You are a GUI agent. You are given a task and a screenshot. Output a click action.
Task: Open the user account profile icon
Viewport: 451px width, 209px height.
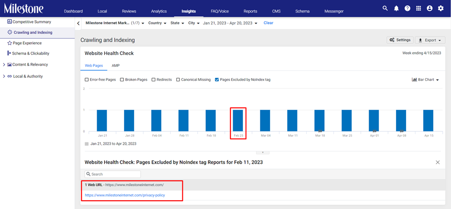[429, 8]
